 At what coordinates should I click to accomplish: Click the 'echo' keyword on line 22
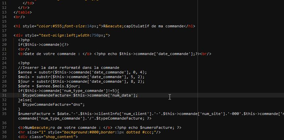112,54
